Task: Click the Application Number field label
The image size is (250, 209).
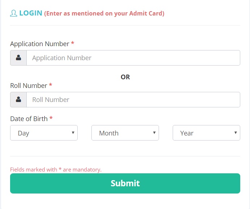Action: [x=40, y=44]
